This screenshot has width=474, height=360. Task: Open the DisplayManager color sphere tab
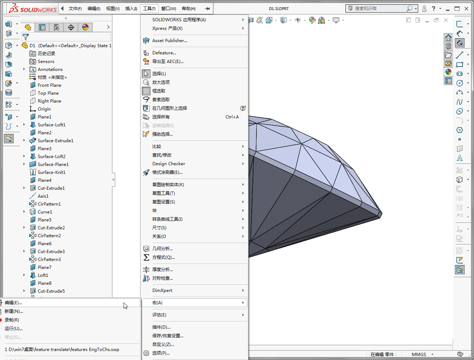tap(85, 27)
